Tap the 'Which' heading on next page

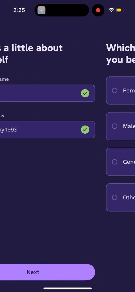[x=120, y=48]
